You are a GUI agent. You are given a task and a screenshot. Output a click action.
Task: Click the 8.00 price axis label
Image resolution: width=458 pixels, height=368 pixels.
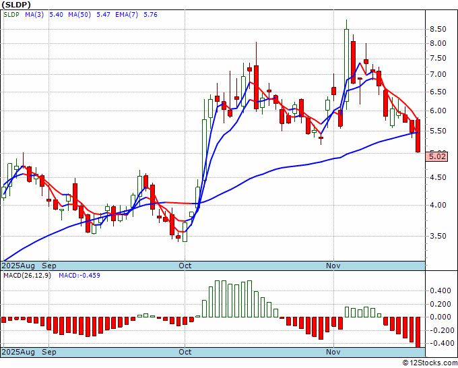click(438, 43)
